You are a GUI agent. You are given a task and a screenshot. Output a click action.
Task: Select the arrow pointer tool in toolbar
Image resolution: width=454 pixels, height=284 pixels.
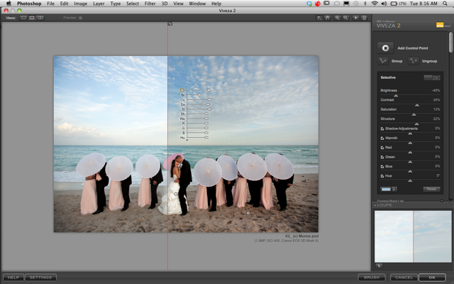pos(319,18)
